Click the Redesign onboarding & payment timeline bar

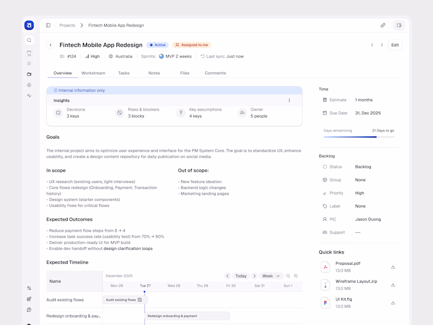pos(187,316)
